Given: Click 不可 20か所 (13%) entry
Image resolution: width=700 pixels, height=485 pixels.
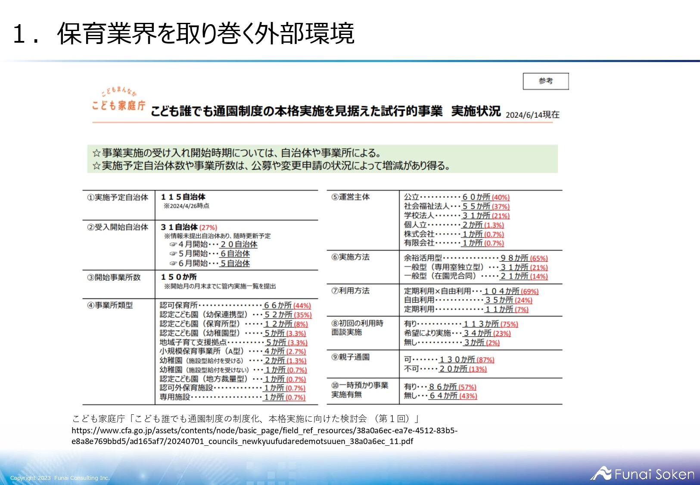Looking at the screenshot, I should coord(445,369).
